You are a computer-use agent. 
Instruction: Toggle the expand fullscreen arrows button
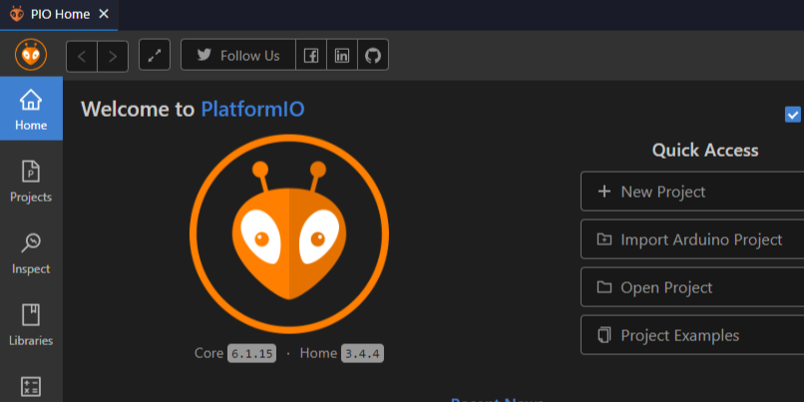155,55
